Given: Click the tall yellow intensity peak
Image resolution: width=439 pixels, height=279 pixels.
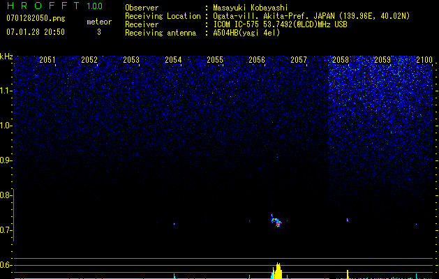Looking at the screenshot, I should tap(278, 271).
